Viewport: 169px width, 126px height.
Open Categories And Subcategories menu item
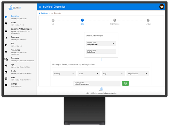point(21,29)
